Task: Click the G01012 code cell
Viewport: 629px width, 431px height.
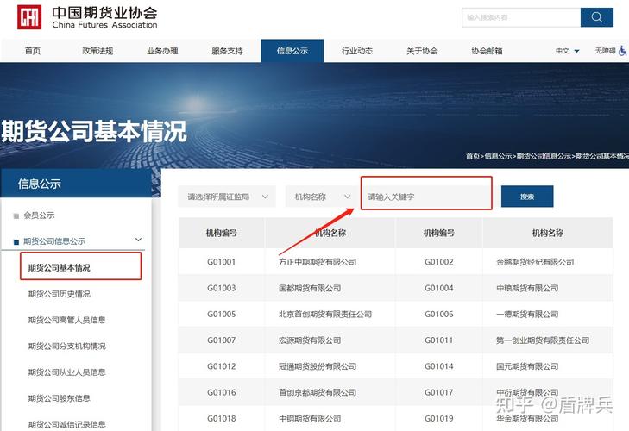Action: click(222, 366)
